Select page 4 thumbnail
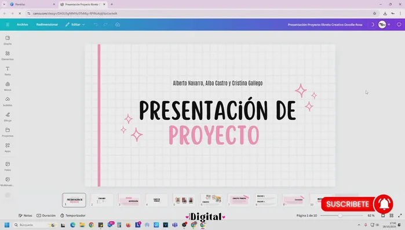 pos(156,200)
